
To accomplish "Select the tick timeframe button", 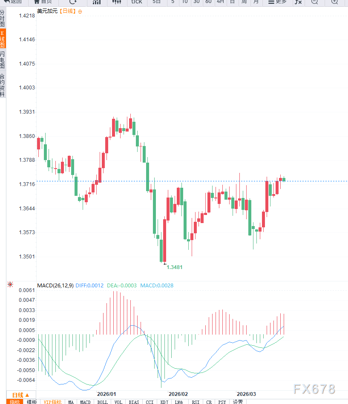I will (x=136, y=2).
